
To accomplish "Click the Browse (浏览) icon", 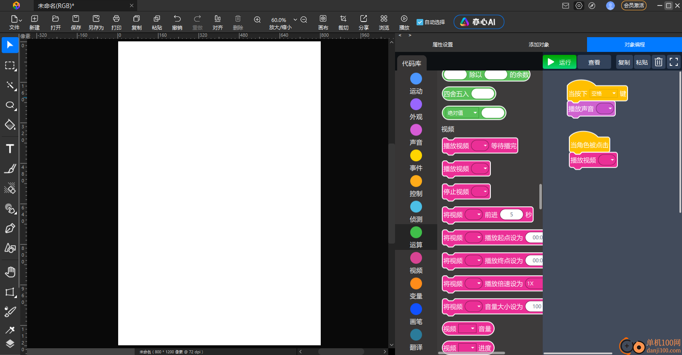I will click(384, 22).
